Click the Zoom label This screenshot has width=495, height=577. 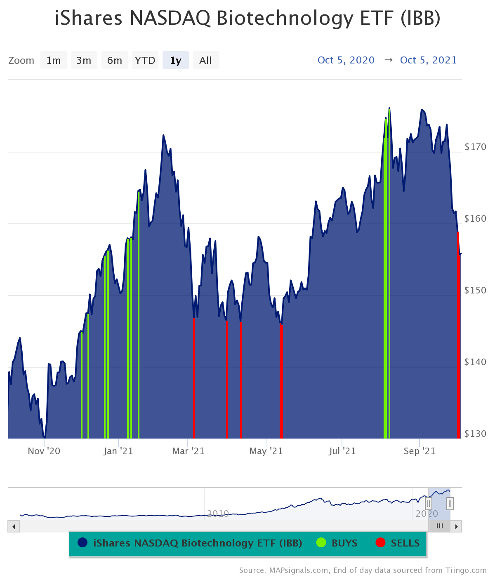[x=21, y=61]
